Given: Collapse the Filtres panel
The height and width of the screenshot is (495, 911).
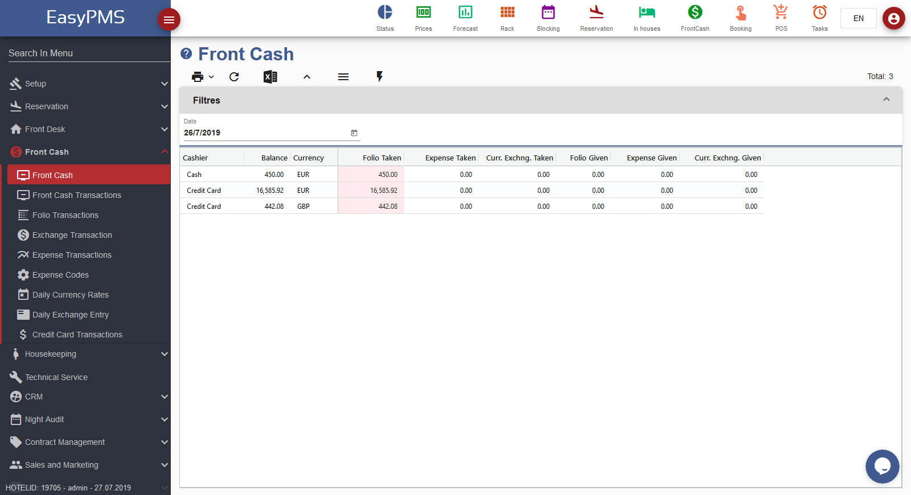Looking at the screenshot, I should tap(886, 100).
